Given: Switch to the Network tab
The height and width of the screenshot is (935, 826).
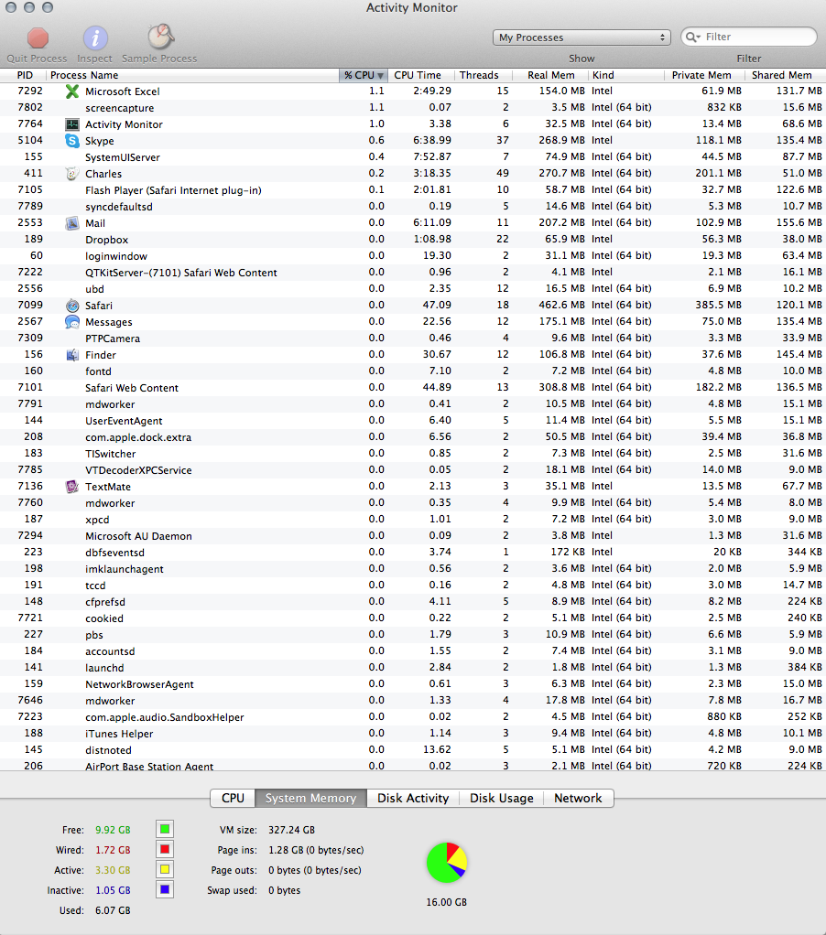Looking at the screenshot, I should 579,799.
